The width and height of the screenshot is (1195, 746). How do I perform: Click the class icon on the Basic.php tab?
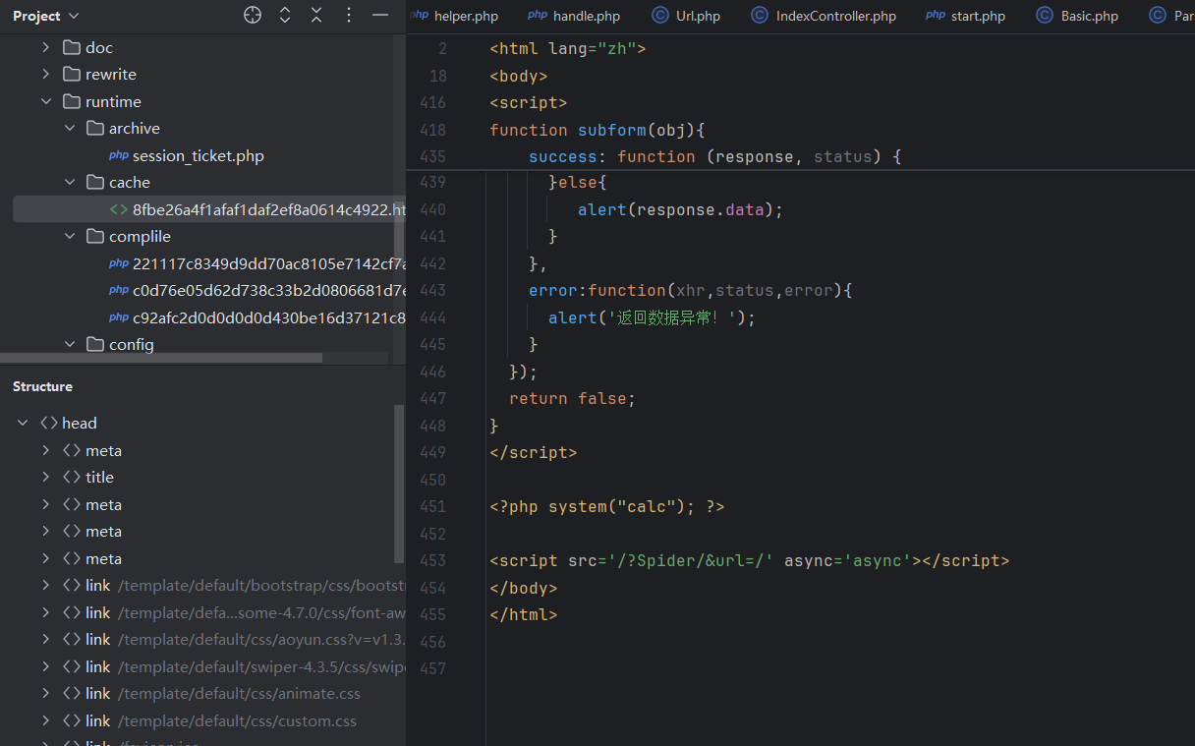pyautogui.click(x=1045, y=15)
